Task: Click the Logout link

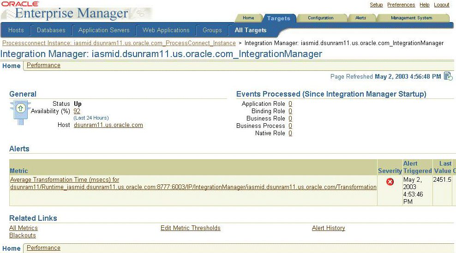Action: pyautogui.click(x=441, y=5)
